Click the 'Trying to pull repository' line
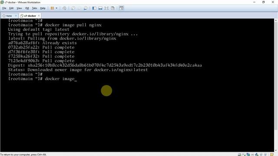278x156 pixels. [x=73, y=34]
